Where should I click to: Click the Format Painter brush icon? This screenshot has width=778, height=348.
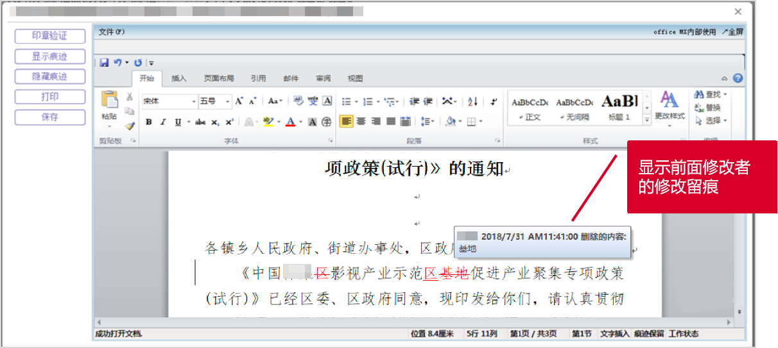[x=130, y=126]
